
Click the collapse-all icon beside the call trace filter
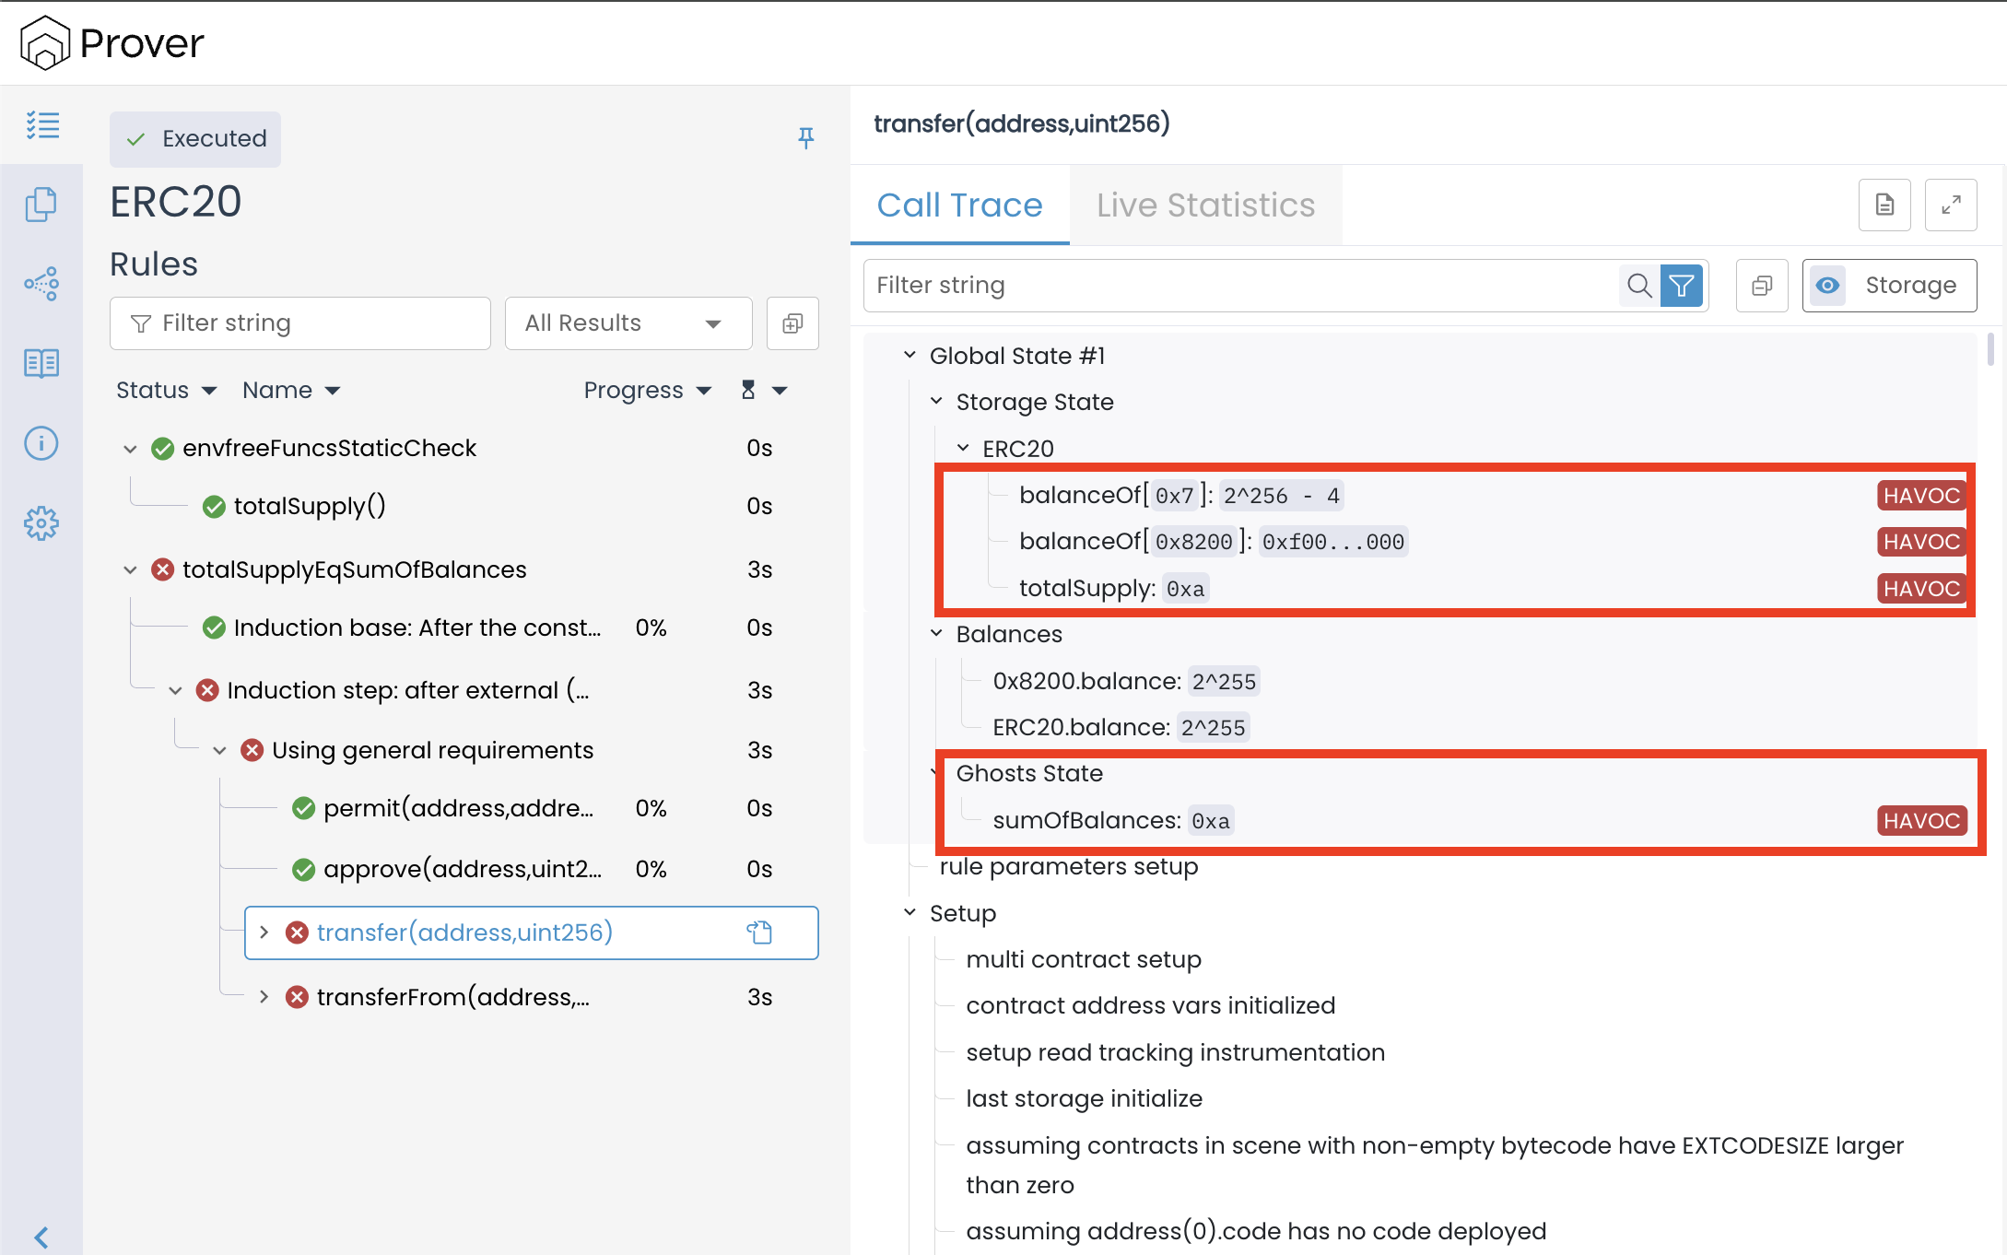point(1761,286)
